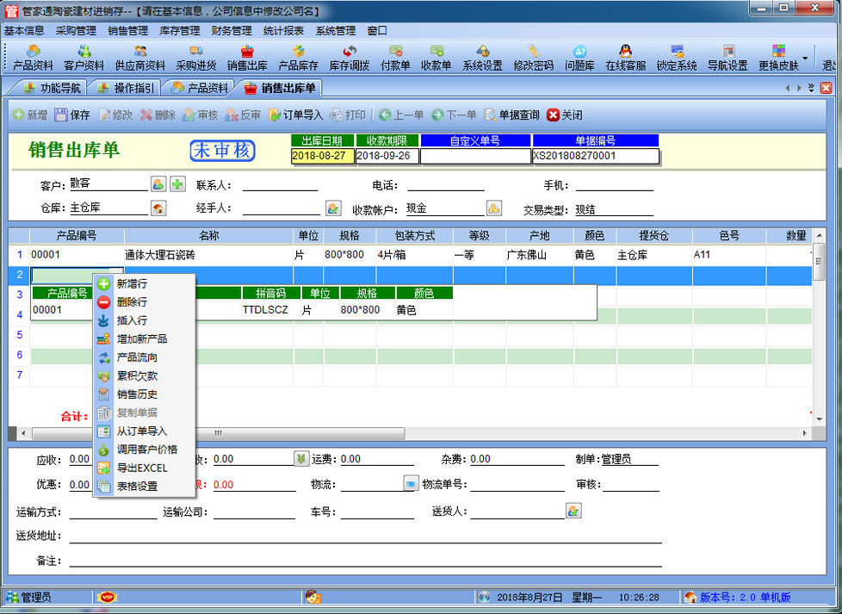Click the 采购进货 toolbar icon
Viewport: 842px width, 614px height.
pos(195,58)
